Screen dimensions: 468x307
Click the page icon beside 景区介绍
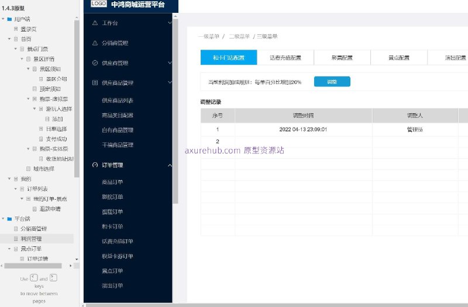pos(41,79)
